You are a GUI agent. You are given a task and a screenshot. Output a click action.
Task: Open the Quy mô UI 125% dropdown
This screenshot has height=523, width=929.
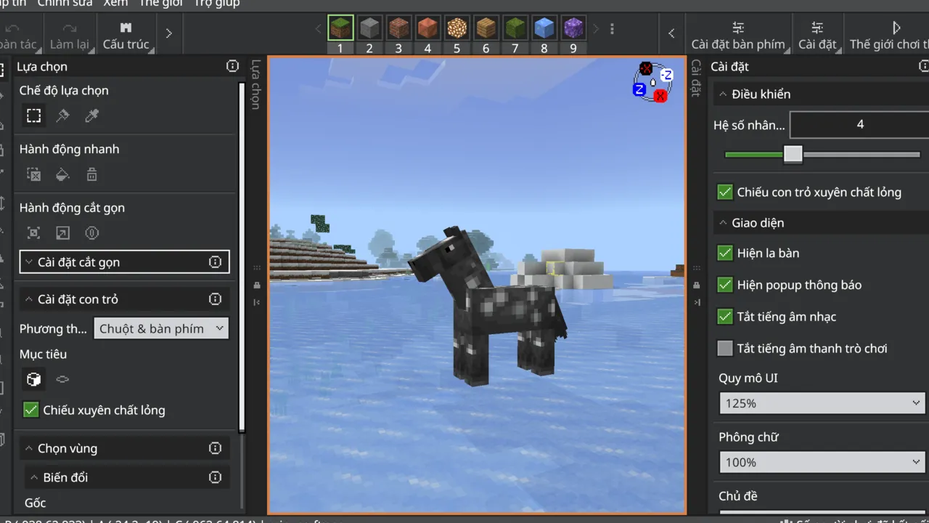point(822,403)
